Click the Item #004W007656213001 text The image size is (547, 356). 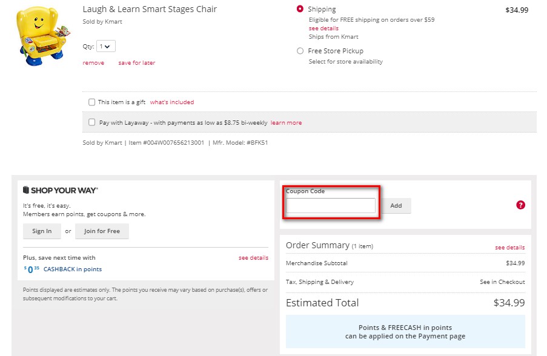point(166,143)
